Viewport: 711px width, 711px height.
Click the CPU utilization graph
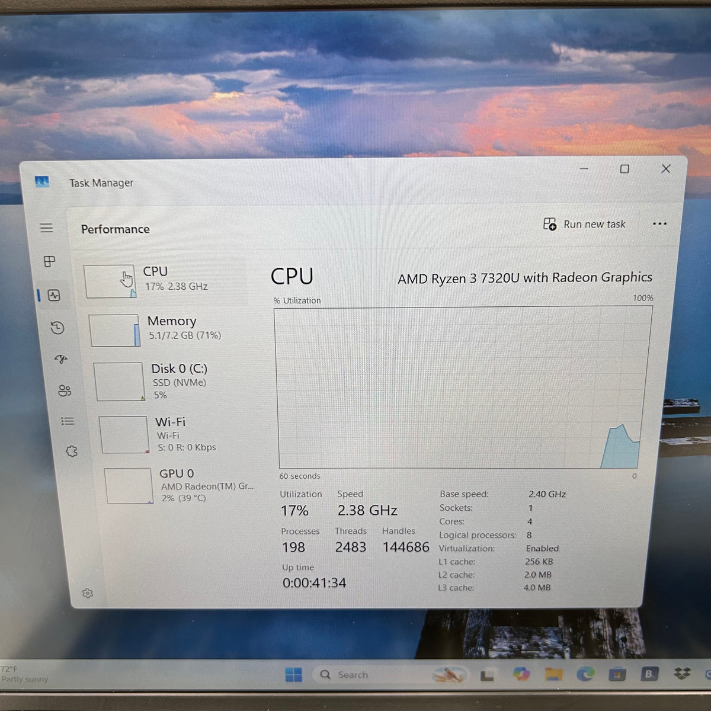tap(463, 387)
